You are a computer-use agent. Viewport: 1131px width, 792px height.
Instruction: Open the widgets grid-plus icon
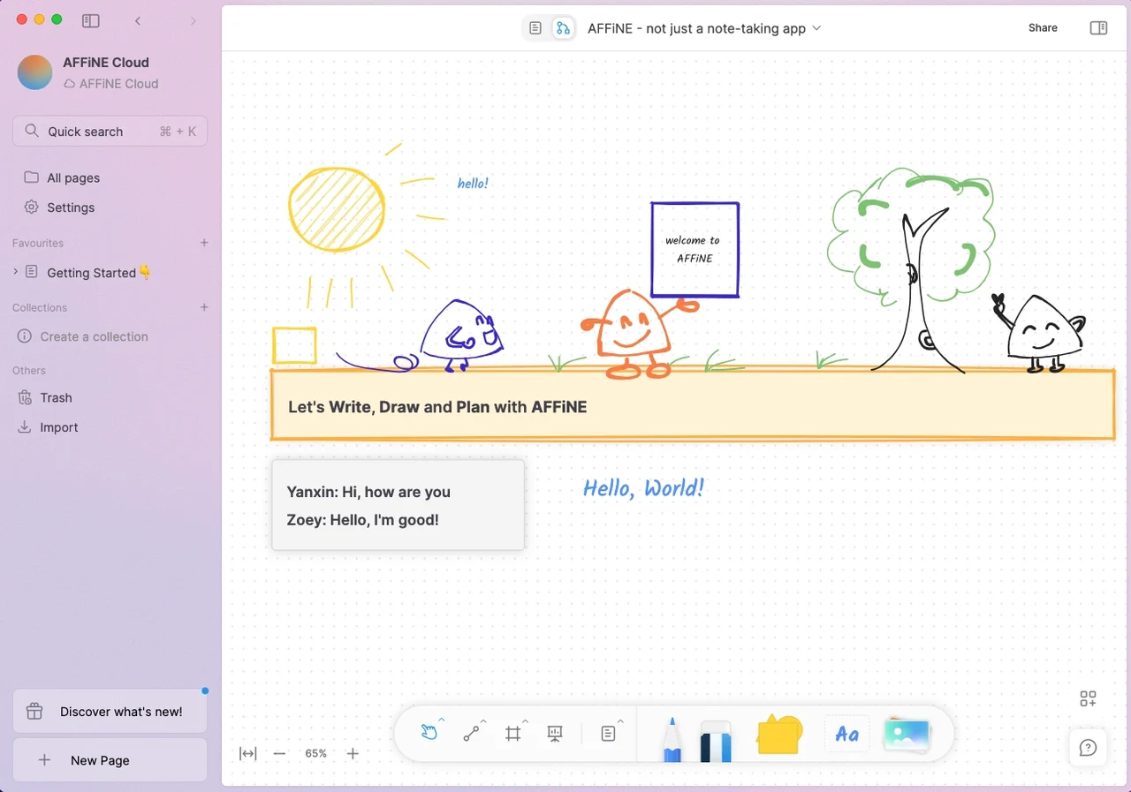tap(1089, 698)
